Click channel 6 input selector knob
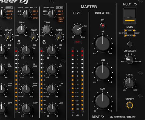 [x=52, y=14]
